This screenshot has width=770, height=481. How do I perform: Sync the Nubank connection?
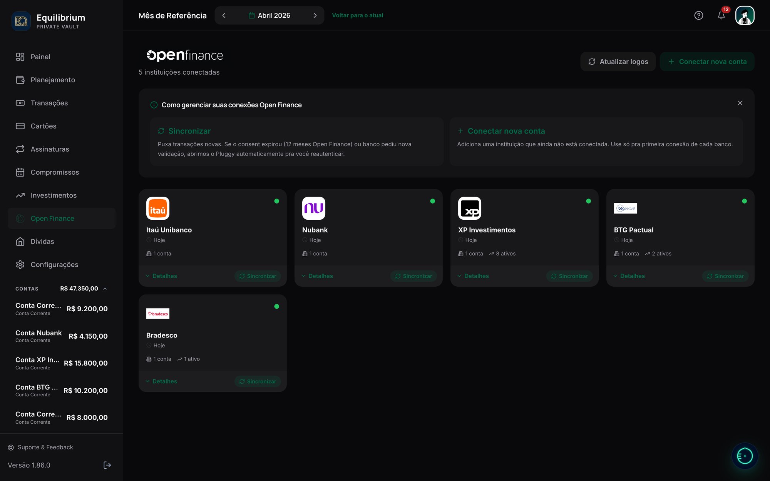point(413,276)
